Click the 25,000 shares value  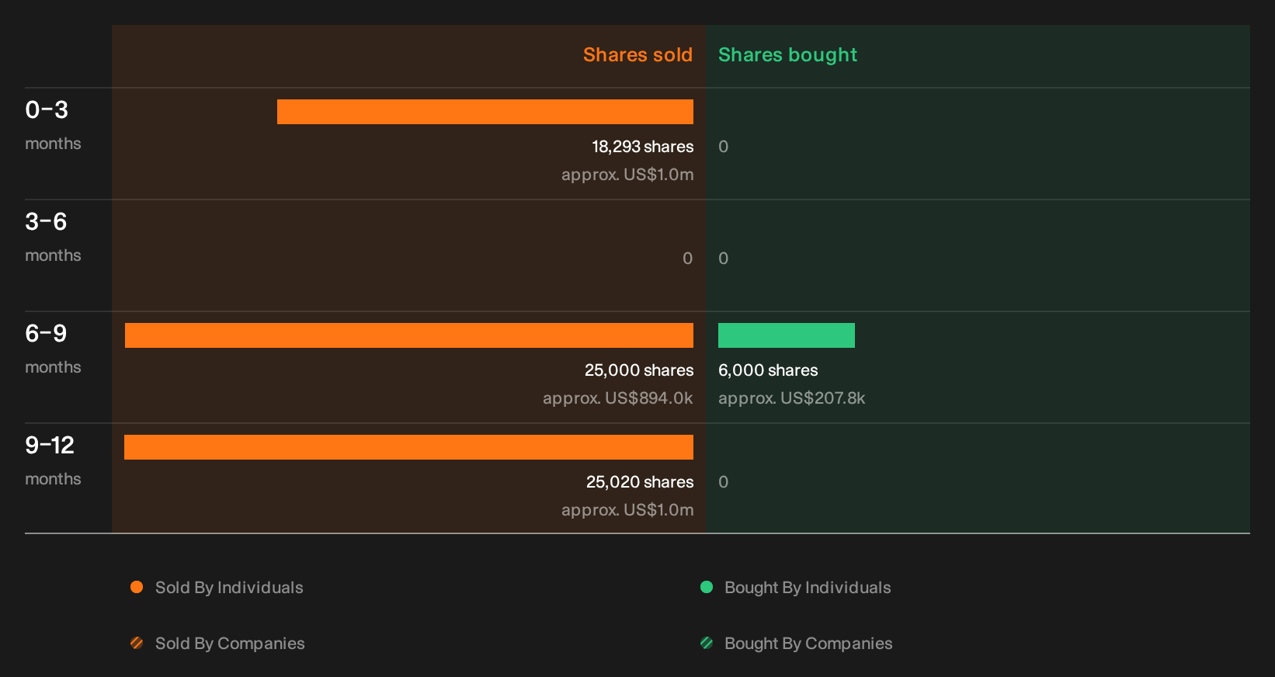639,370
